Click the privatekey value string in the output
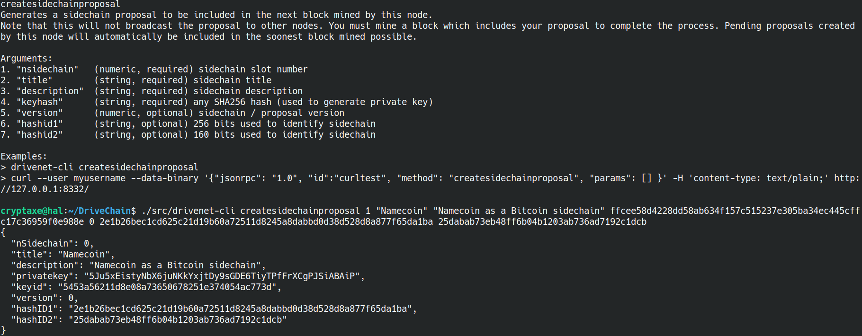 point(222,276)
